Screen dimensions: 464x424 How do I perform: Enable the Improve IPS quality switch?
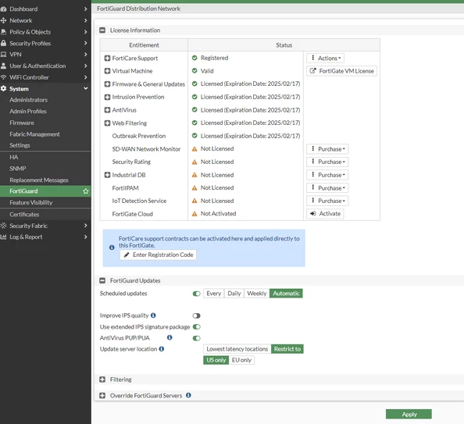[197, 315]
